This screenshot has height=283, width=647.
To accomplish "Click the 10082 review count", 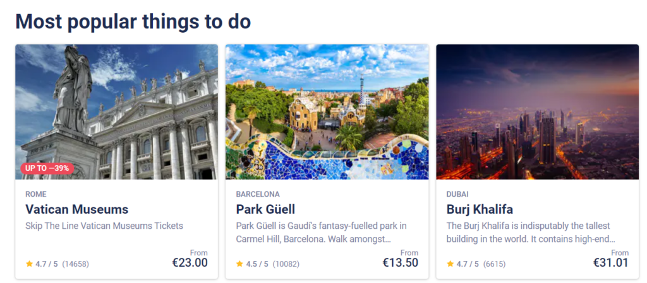I will pyautogui.click(x=286, y=264).
